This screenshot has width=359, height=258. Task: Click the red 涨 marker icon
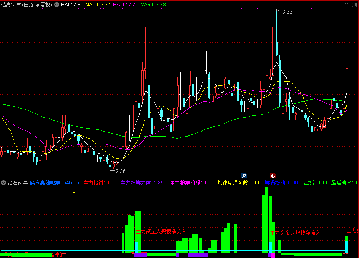click(x=273, y=176)
